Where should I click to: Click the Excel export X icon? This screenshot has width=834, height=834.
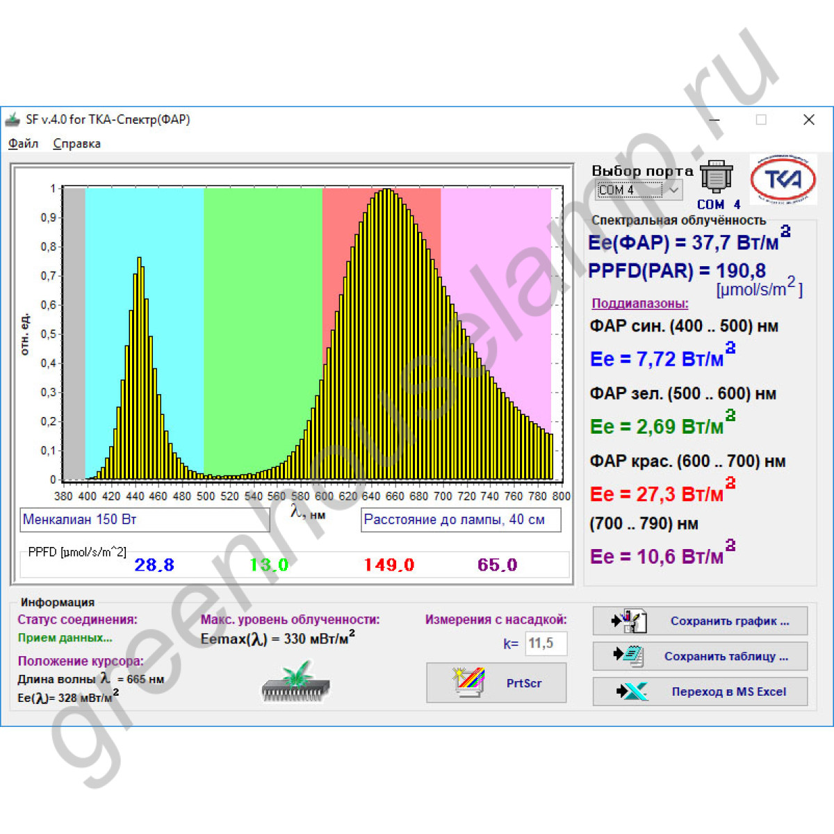pyautogui.click(x=632, y=692)
